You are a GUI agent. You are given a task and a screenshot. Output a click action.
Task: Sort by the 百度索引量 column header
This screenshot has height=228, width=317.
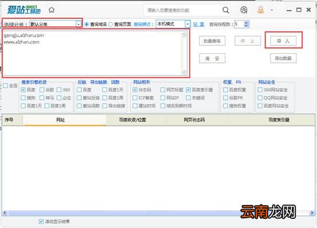272,120
